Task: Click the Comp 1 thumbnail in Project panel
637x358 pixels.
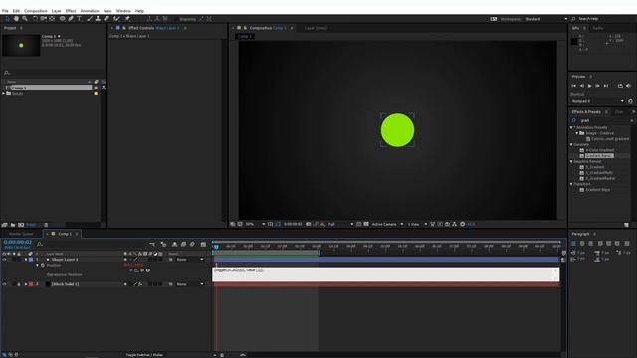Action: click(x=21, y=45)
